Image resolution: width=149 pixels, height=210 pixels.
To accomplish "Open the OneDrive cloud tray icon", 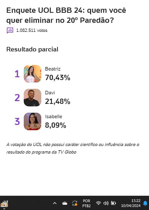I will click(65, 203).
